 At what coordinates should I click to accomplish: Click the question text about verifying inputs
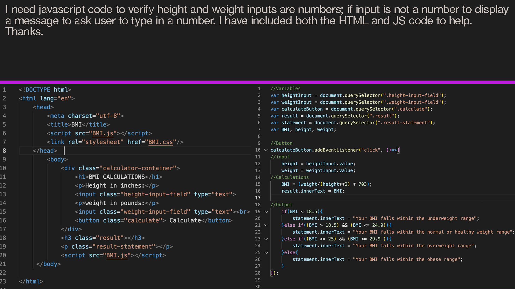tap(256, 21)
